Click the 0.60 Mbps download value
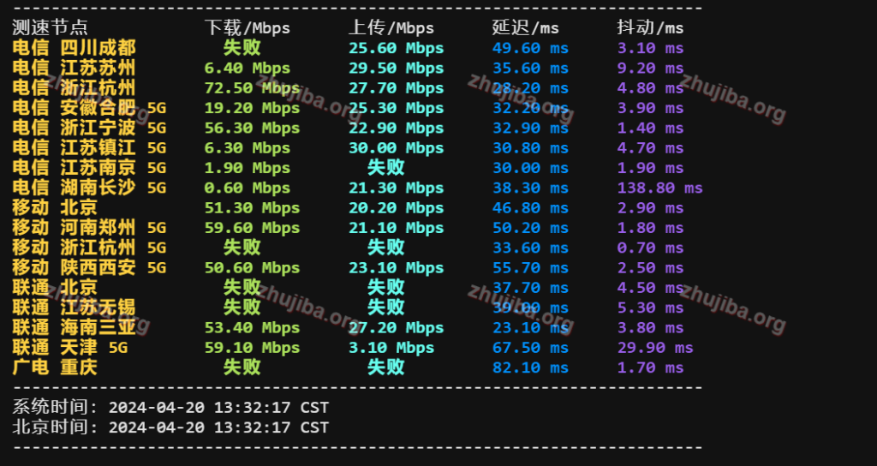Screen dimensions: 877x466 (x=247, y=188)
